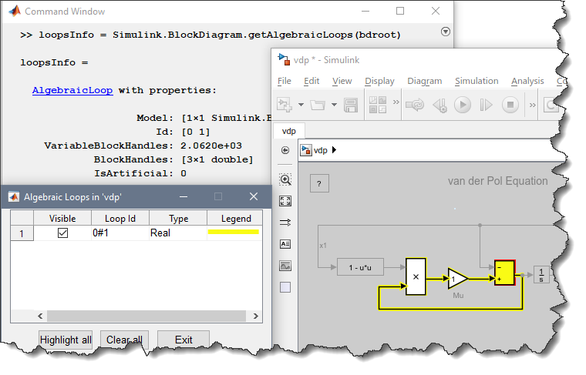Uncheck the Visible checkbox for loop 0#1
The image size is (586, 375).
[x=62, y=233]
